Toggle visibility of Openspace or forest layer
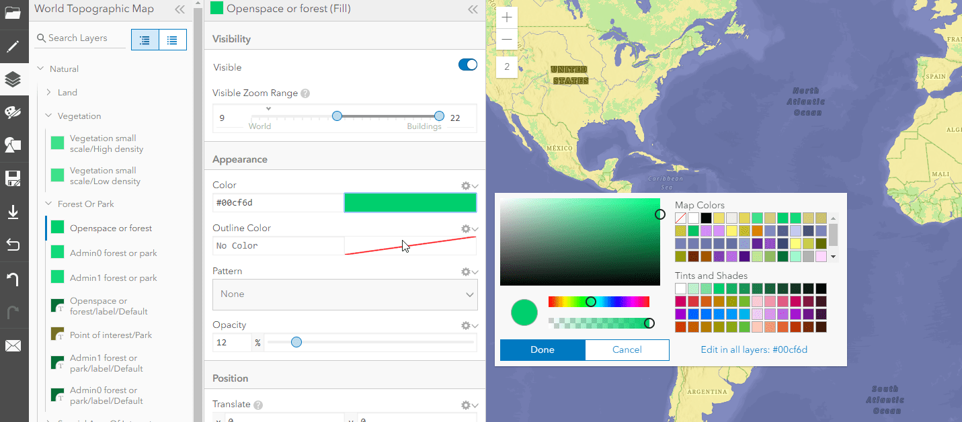Screen dimensions: 962x422 pos(57,228)
